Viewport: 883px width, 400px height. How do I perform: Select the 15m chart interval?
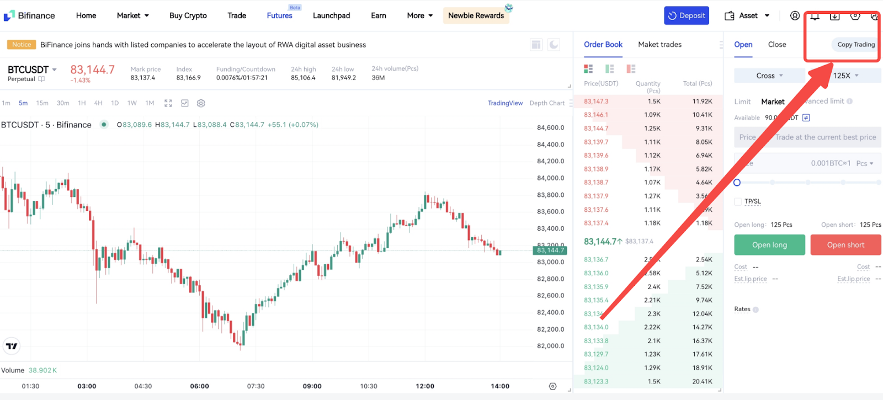[42, 103]
